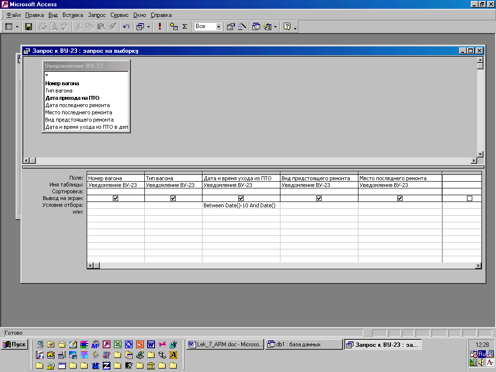The image size is (496, 372).
Task: Select 'Тип вагона' in the field list
Action: 86,91
